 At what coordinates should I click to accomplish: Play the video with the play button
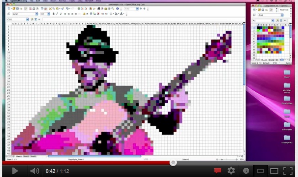pos(15,171)
